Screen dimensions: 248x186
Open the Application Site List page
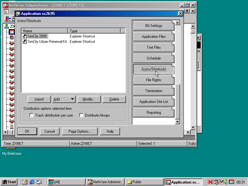pyautogui.click(x=153, y=102)
